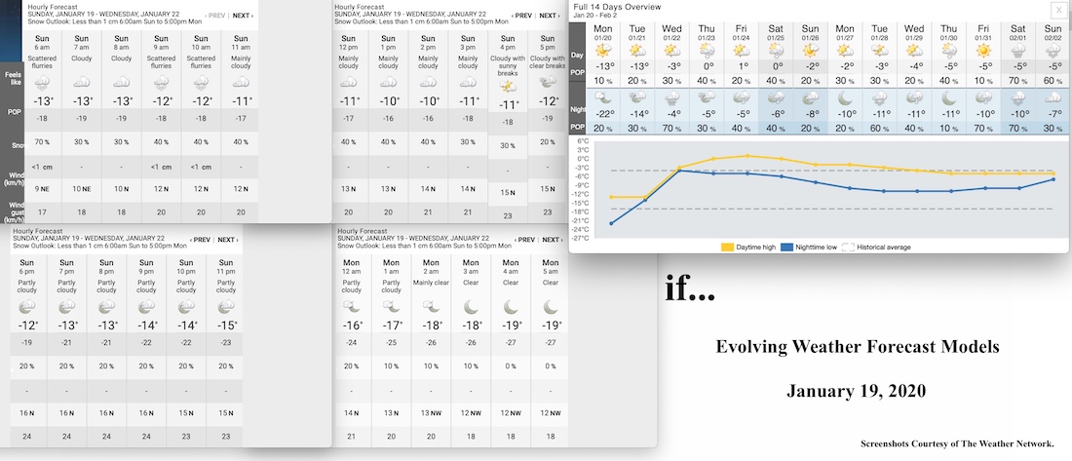Click scattered flurries icon for Sun 6 am
The width and height of the screenshot is (1072, 461).
point(42,83)
